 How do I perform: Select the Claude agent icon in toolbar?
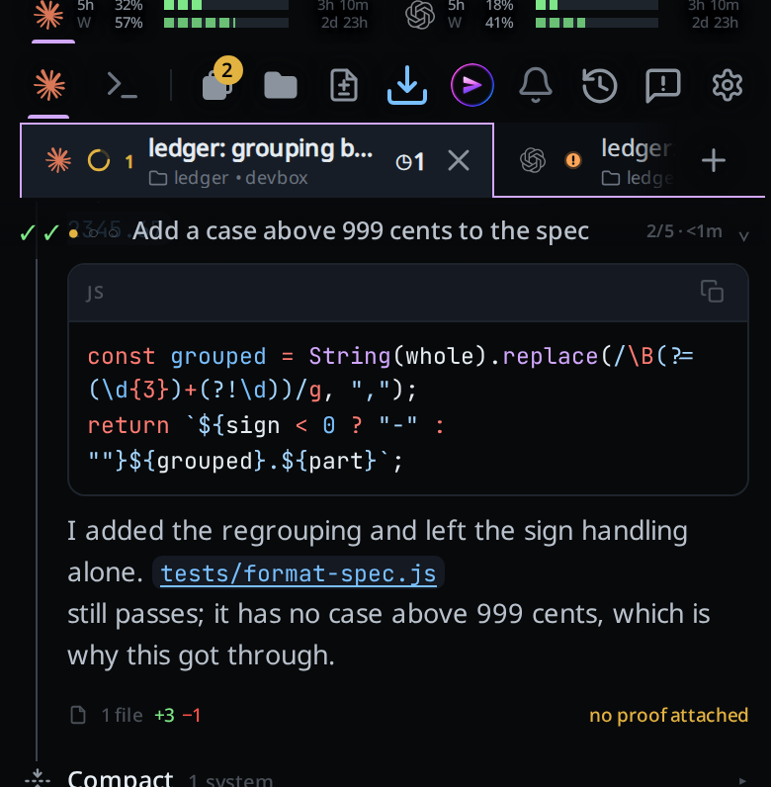click(49, 85)
